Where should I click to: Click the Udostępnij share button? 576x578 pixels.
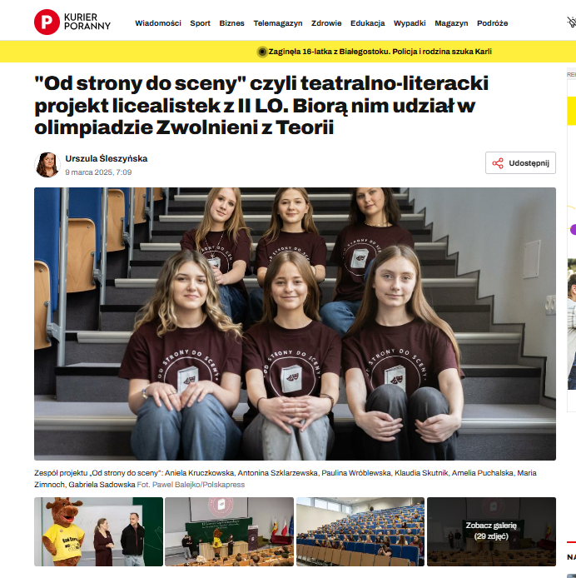520,163
